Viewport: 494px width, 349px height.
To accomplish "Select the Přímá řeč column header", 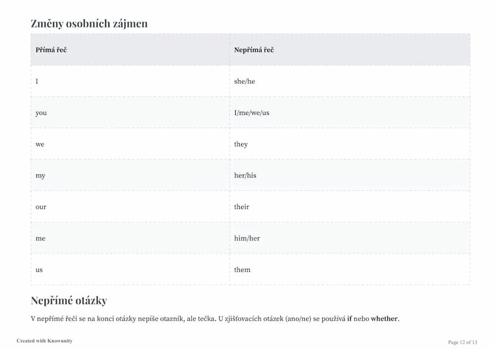I will click(x=130, y=49).
